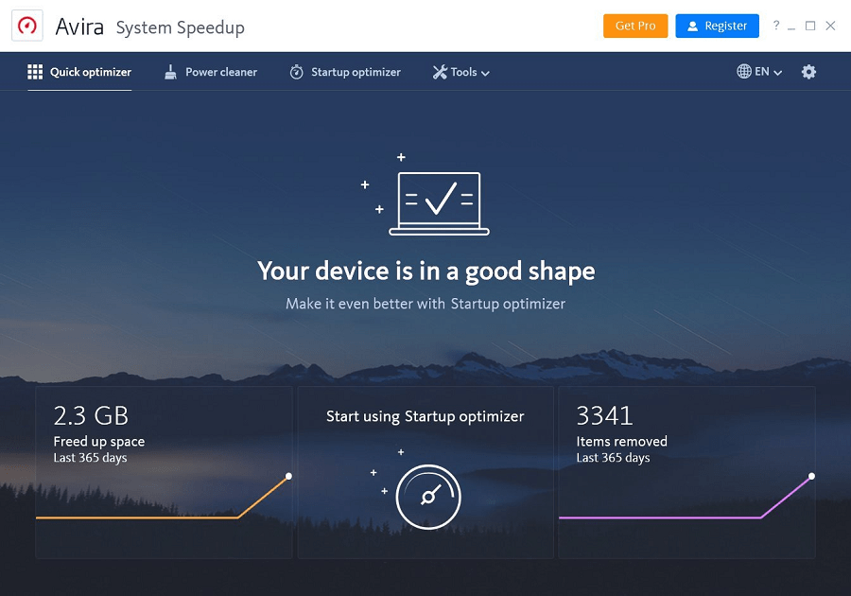Maximize the Avira window
Image resolution: width=851 pixels, height=596 pixels.
tap(810, 26)
